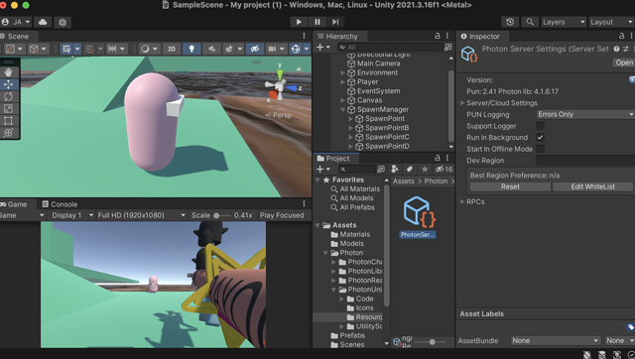Open the cache server status icon
The image size is (635, 359).
click(602, 355)
